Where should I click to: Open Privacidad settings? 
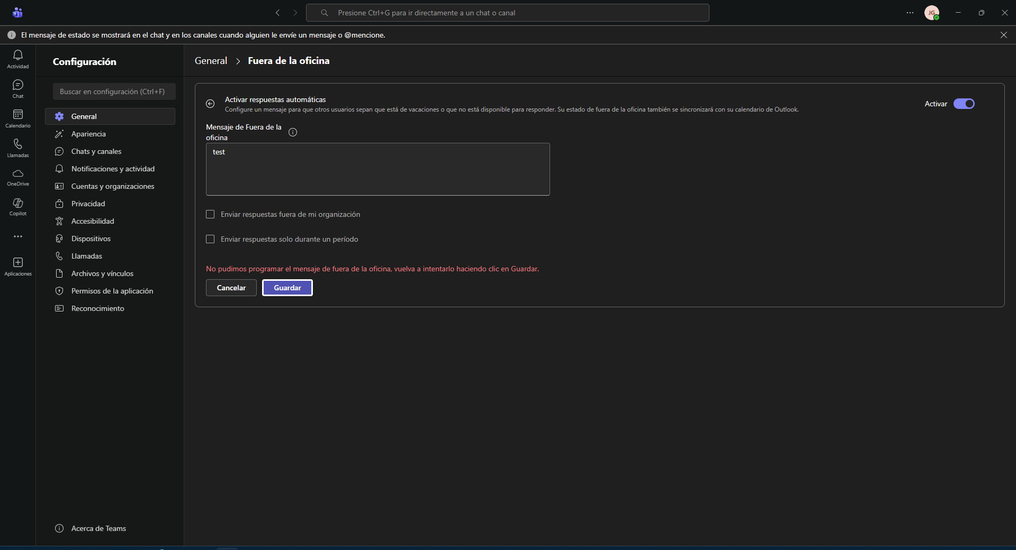click(110, 204)
